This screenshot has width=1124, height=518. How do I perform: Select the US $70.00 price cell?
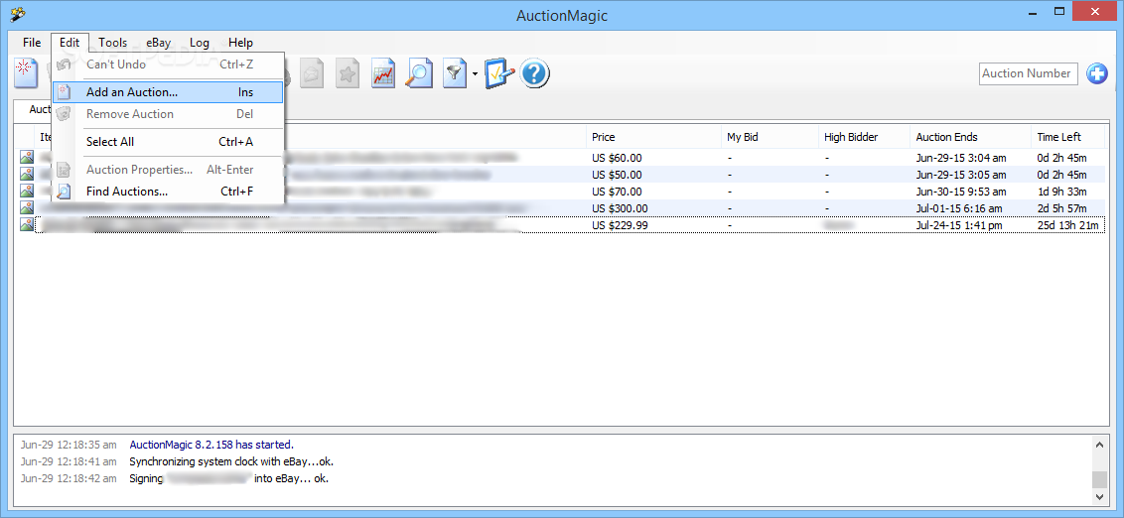(617, 192)
